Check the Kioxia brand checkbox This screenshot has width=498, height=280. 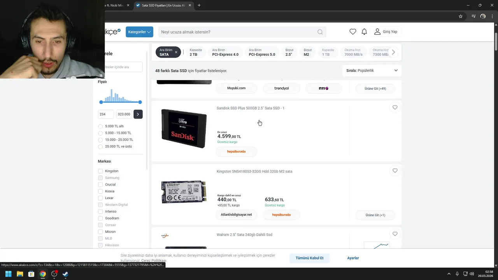[x=100, y=191]
